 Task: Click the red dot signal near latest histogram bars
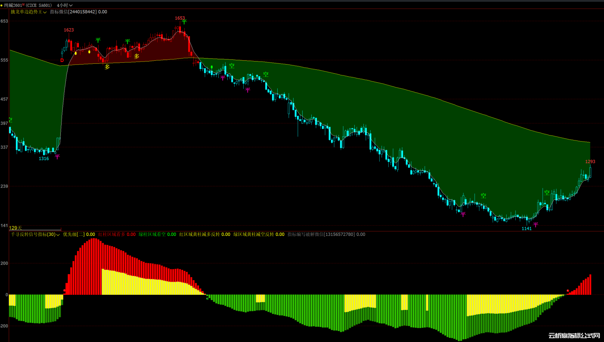click(x=568, y=291)
